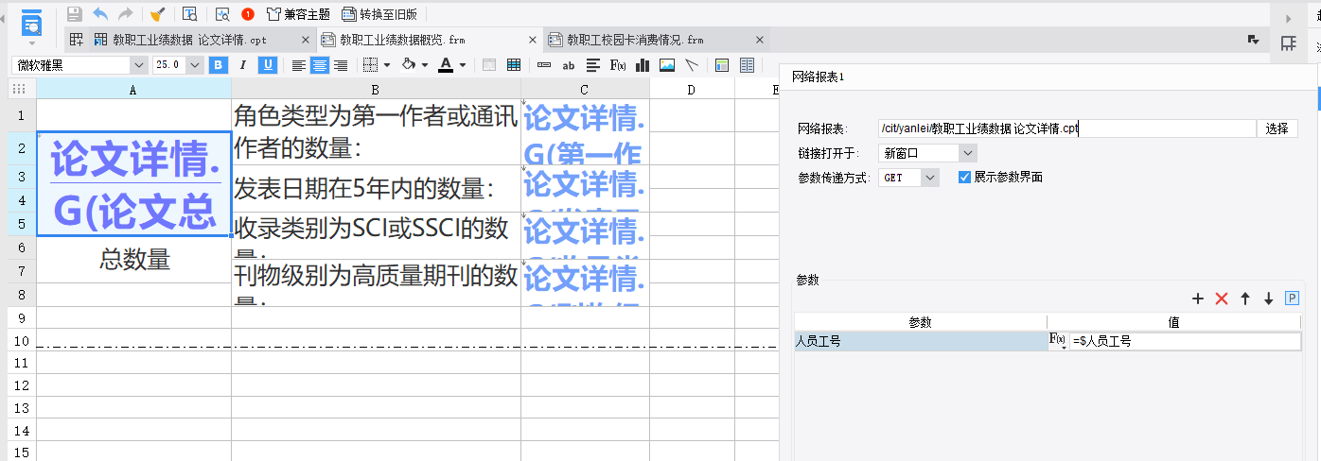Insert rich text lines icon
Screen dimensions: 1321x461
pyautogui.click(x=593, y=65)
